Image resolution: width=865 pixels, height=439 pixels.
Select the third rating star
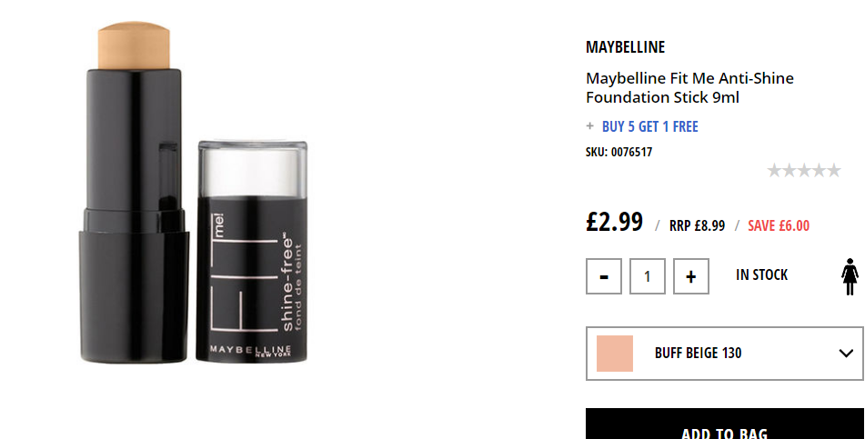pyautogui.click(x=804, y=170)
